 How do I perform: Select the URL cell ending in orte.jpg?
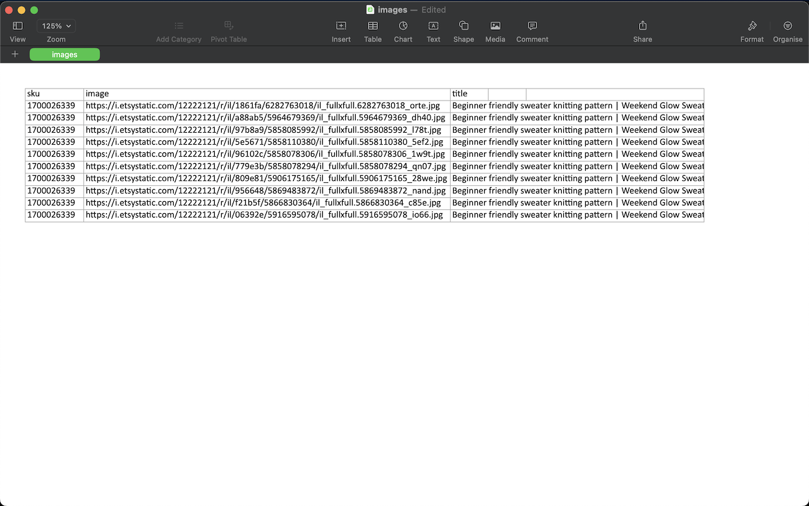coord(267,106)
